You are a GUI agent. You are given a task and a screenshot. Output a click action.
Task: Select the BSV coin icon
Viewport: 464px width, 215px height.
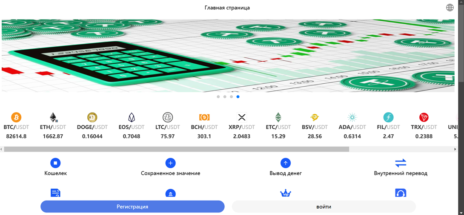point(315,117)
